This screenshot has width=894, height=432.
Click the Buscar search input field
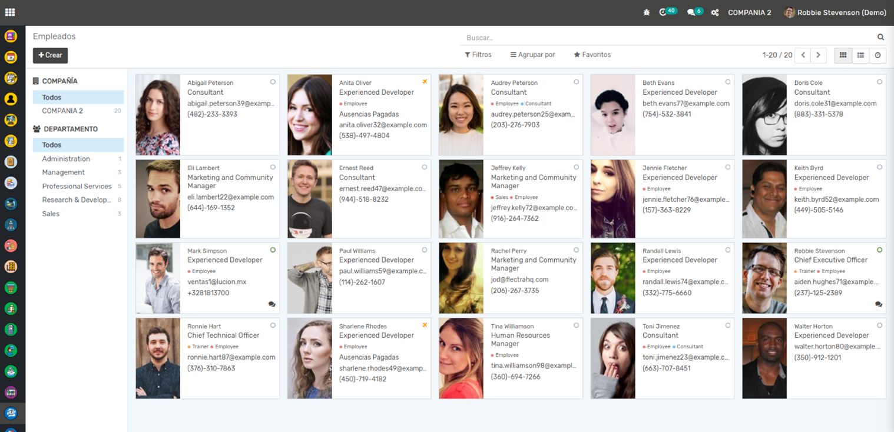[665, 38]
